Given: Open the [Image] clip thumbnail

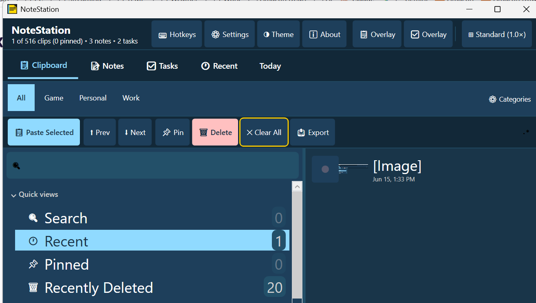Looking at the screenshot, I should (x=353, y=169).
